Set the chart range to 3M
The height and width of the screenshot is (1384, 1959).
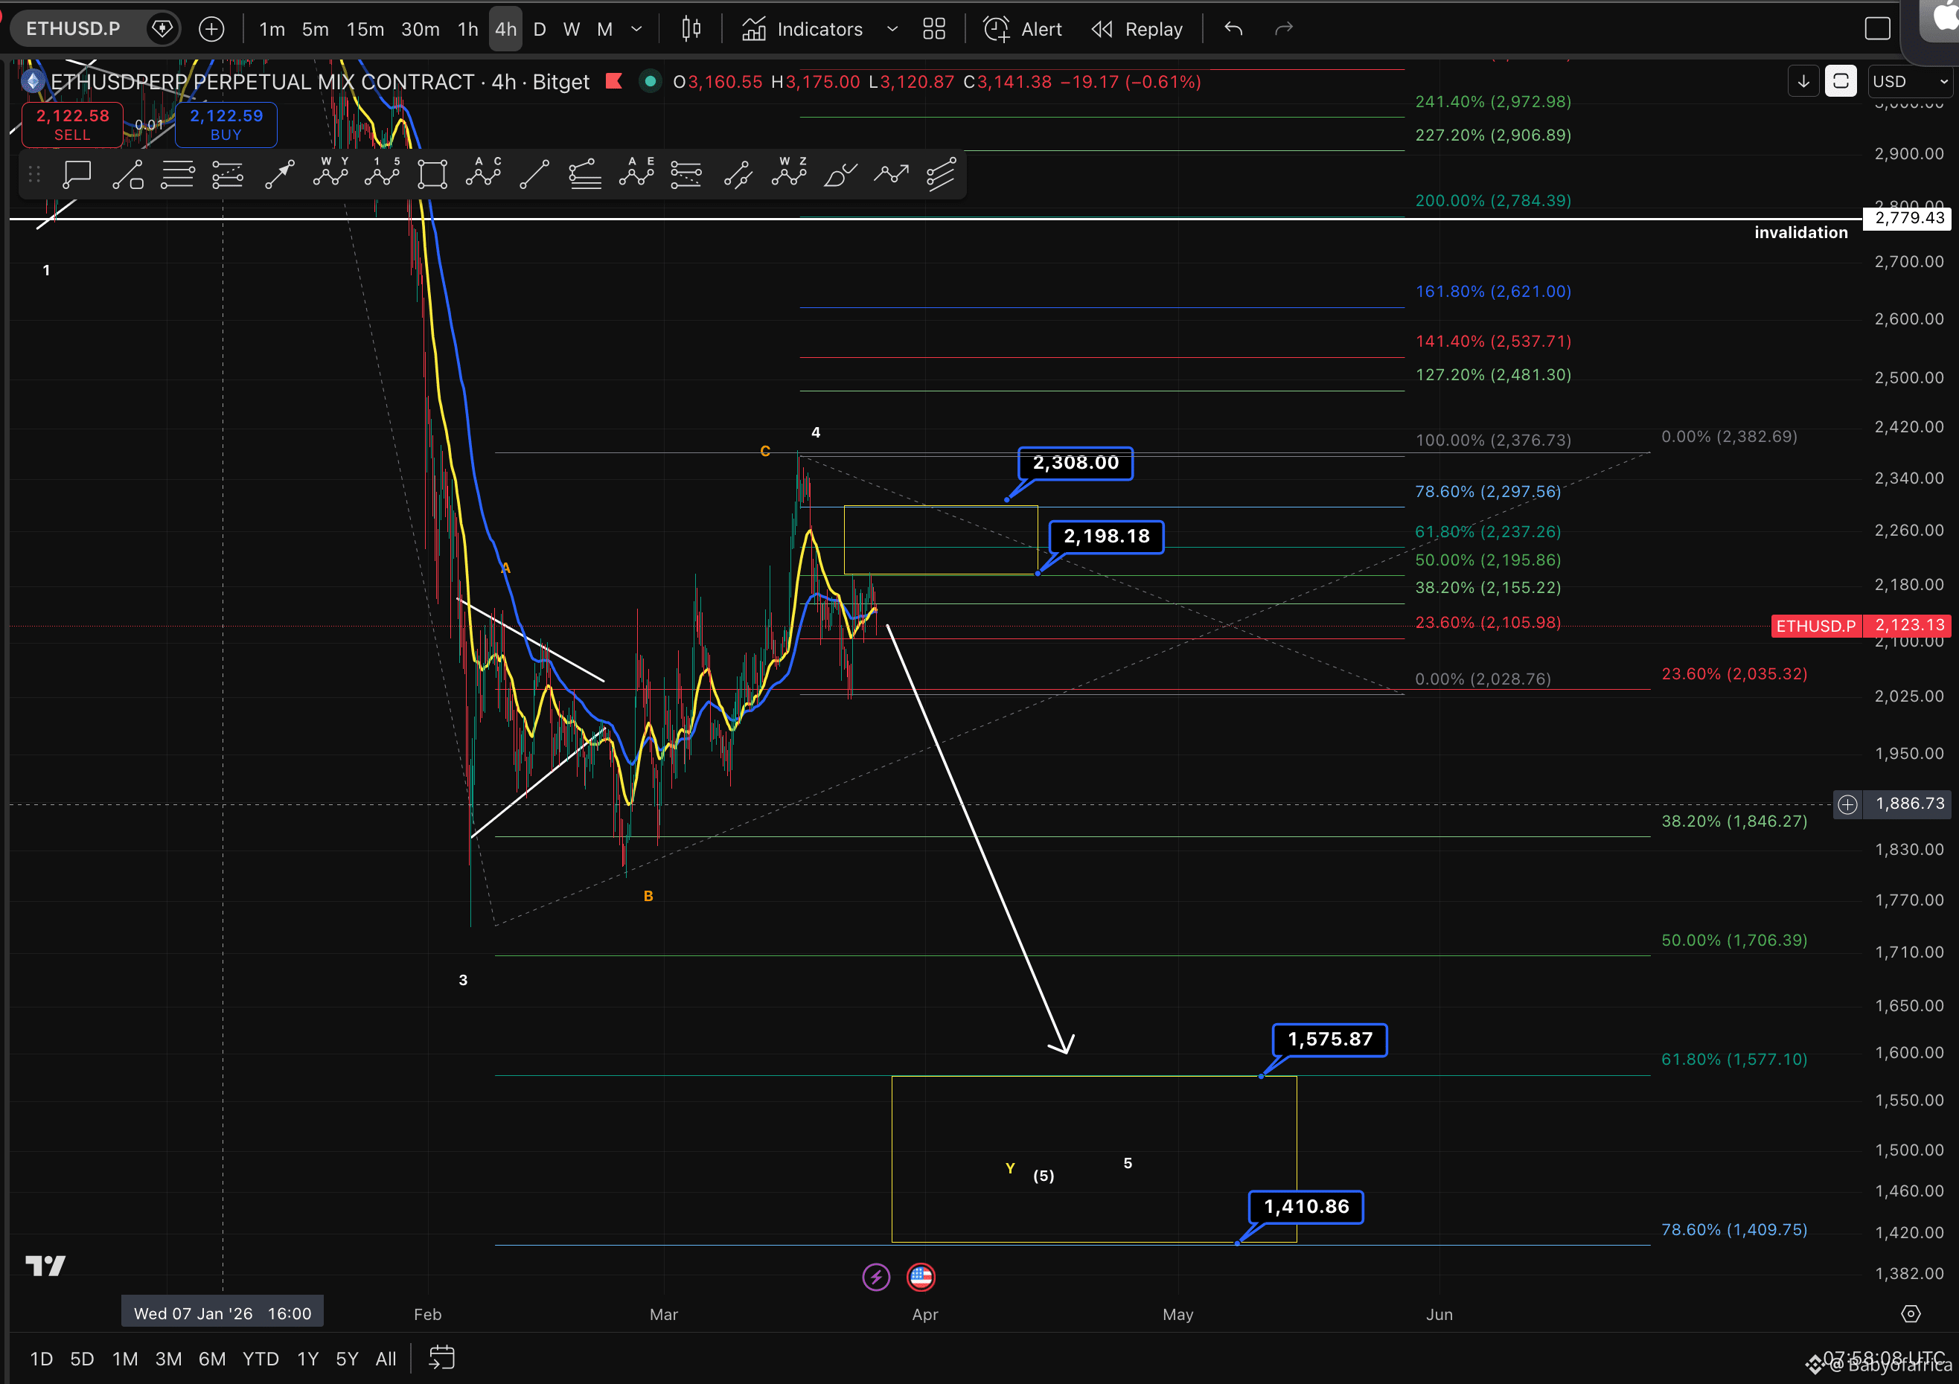[x=168, y=1359]
